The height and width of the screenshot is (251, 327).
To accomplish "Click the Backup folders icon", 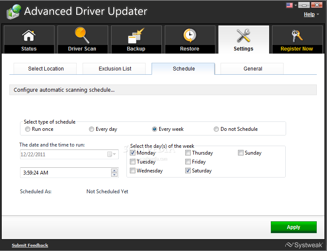I will 136,36.
